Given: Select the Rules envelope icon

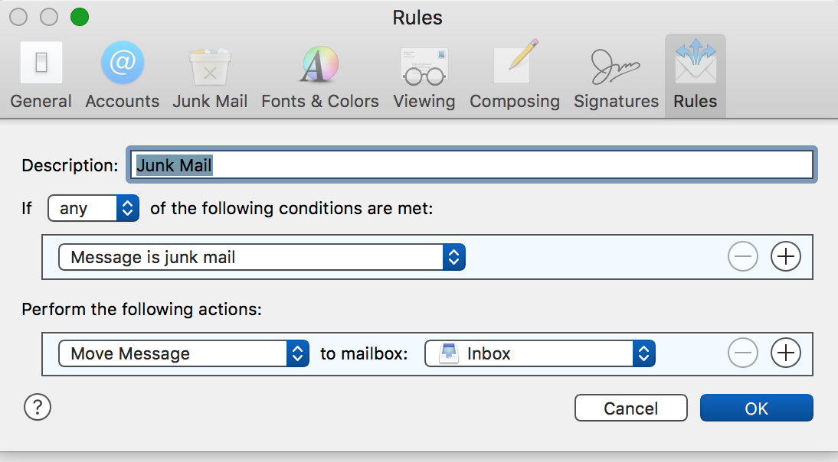Looking at the screenshot, I should 696,61.
